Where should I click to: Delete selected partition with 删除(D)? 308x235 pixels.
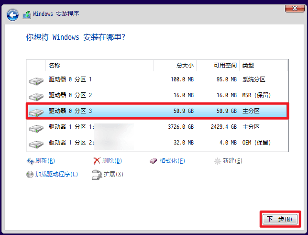tap(112, 161)
